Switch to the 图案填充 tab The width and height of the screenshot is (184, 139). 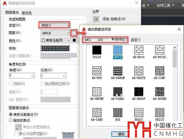pos(12,13)
